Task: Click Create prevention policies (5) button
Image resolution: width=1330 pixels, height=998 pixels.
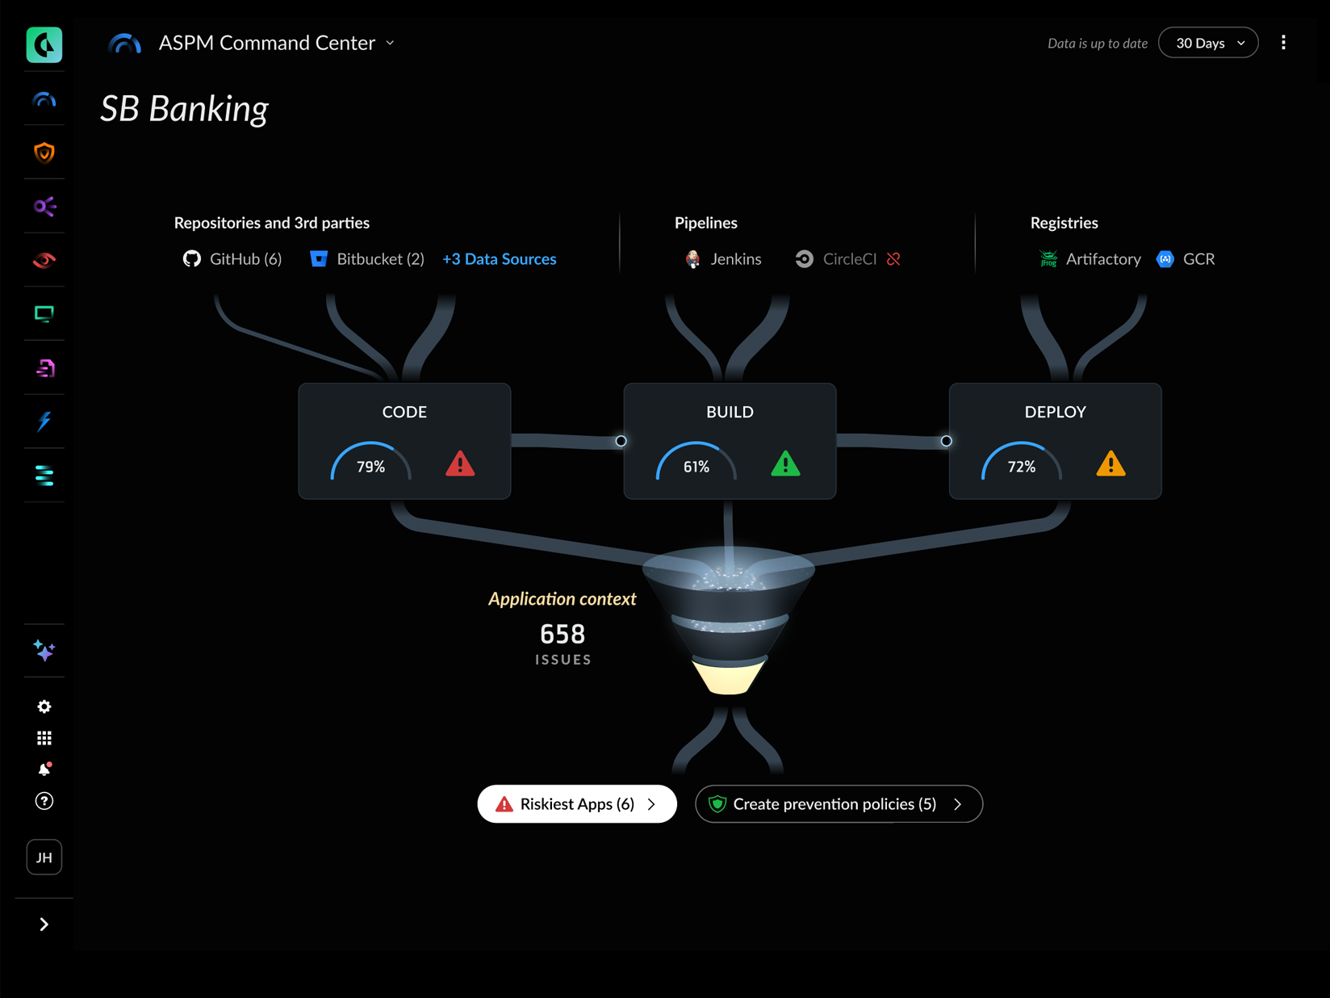Action: tap(838, 804)
